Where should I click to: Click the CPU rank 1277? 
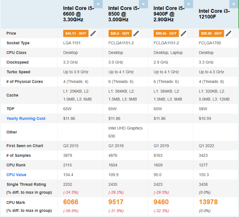[x=203, y=165]
